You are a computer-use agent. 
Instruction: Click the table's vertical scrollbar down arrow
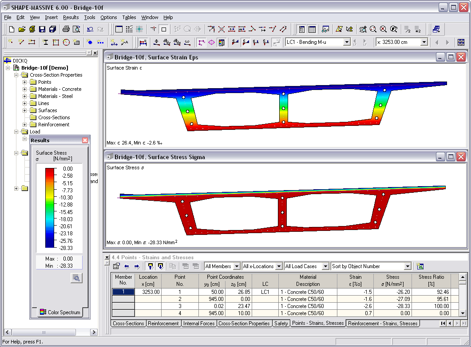pos(463,313)
